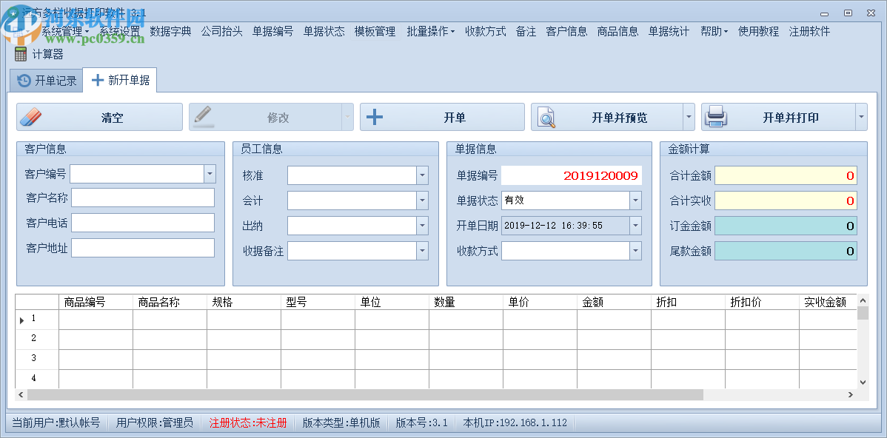
Task: Click the pencil icon on the 修改 button
Action: click(204, 116)
